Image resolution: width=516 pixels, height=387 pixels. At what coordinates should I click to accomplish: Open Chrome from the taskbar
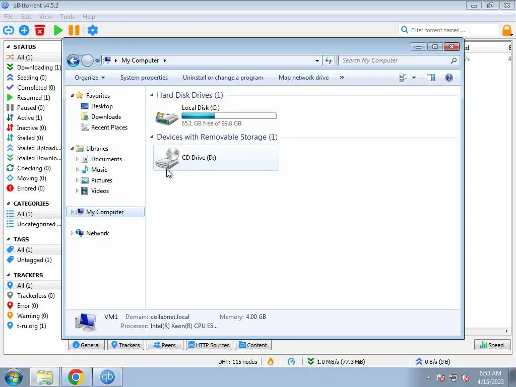pos(76,377)
